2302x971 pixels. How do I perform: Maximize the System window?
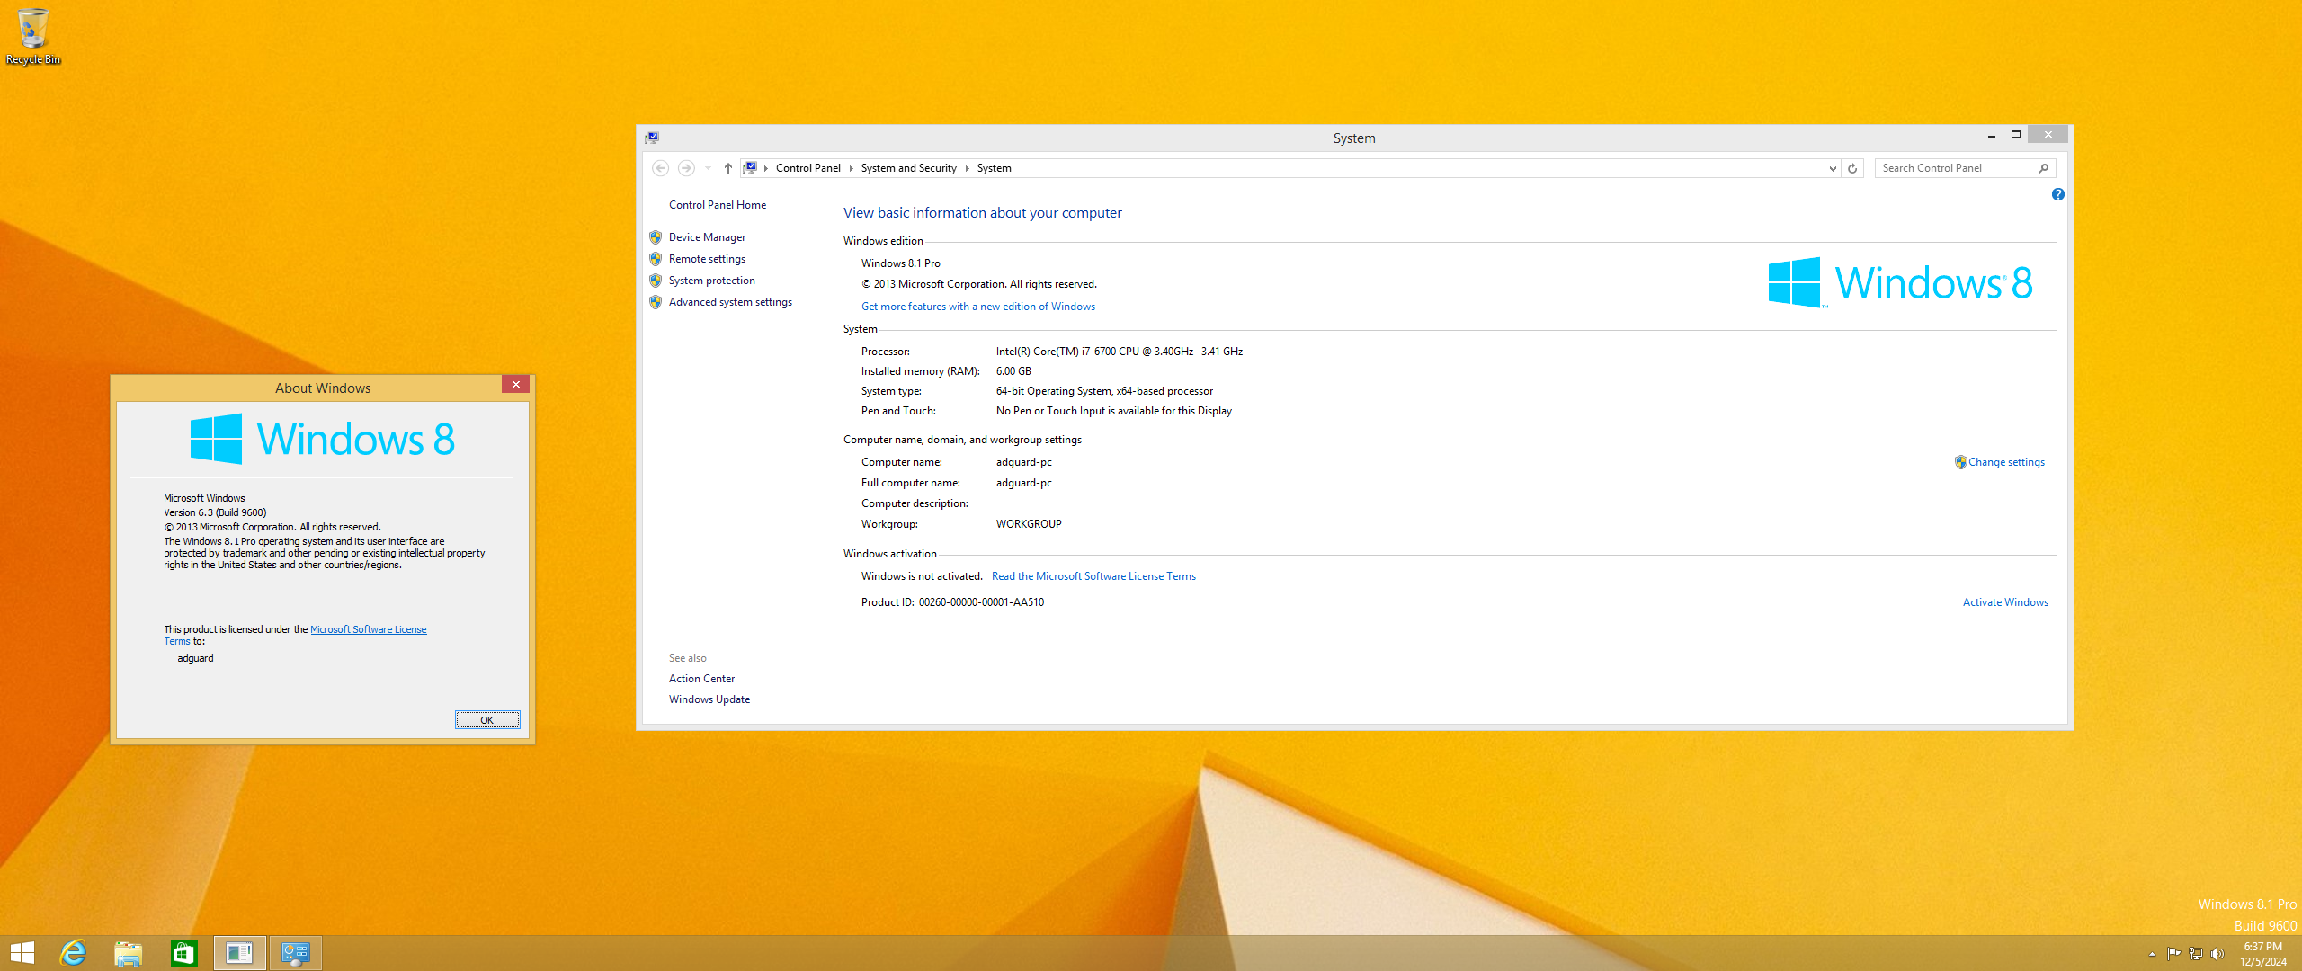click(x=2015, y=135)
